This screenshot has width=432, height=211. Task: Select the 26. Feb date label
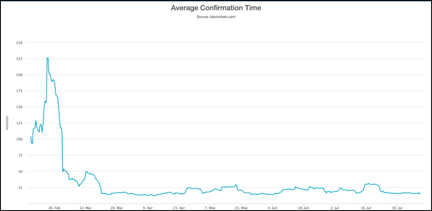click(x=54, y=207)
